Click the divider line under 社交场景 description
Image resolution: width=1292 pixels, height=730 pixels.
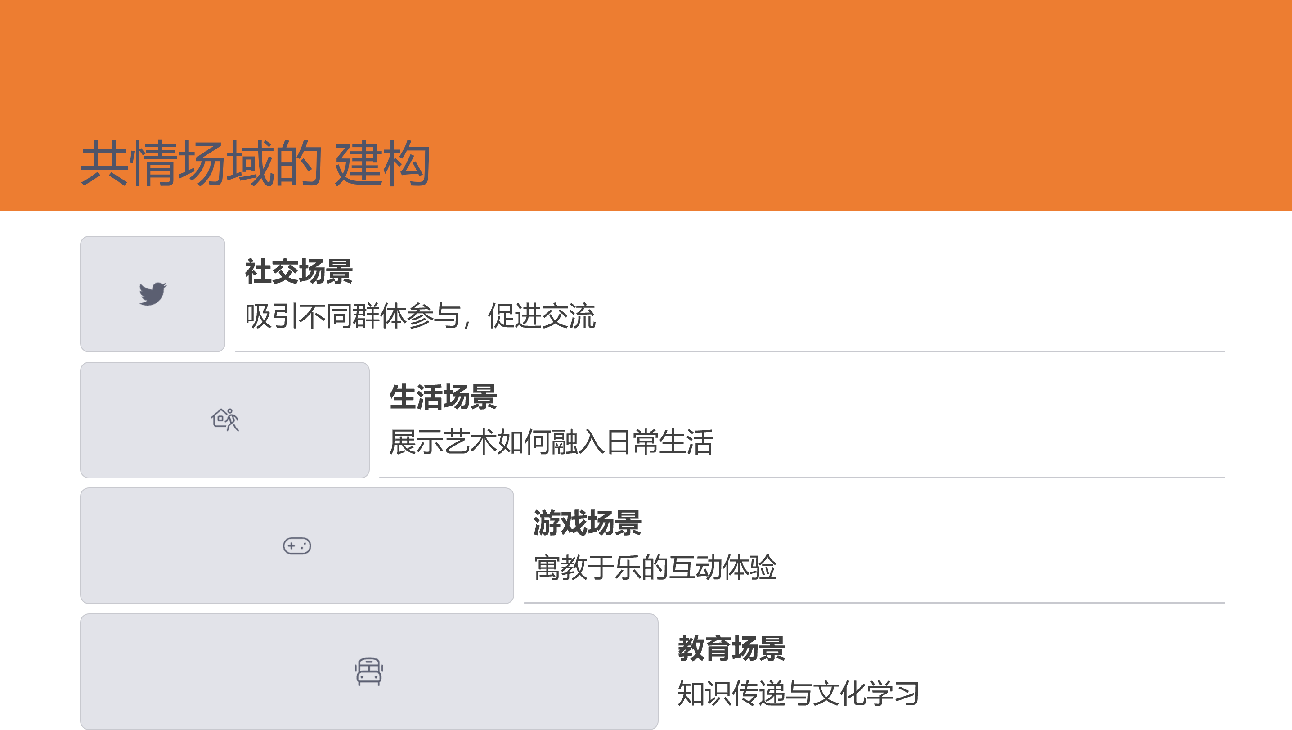coord(730,351)
